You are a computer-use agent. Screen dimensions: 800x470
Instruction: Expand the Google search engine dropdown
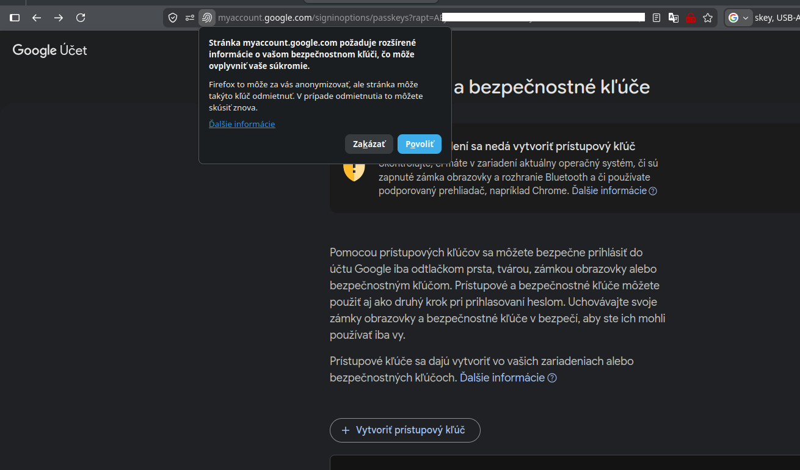[x=739, y=18]
